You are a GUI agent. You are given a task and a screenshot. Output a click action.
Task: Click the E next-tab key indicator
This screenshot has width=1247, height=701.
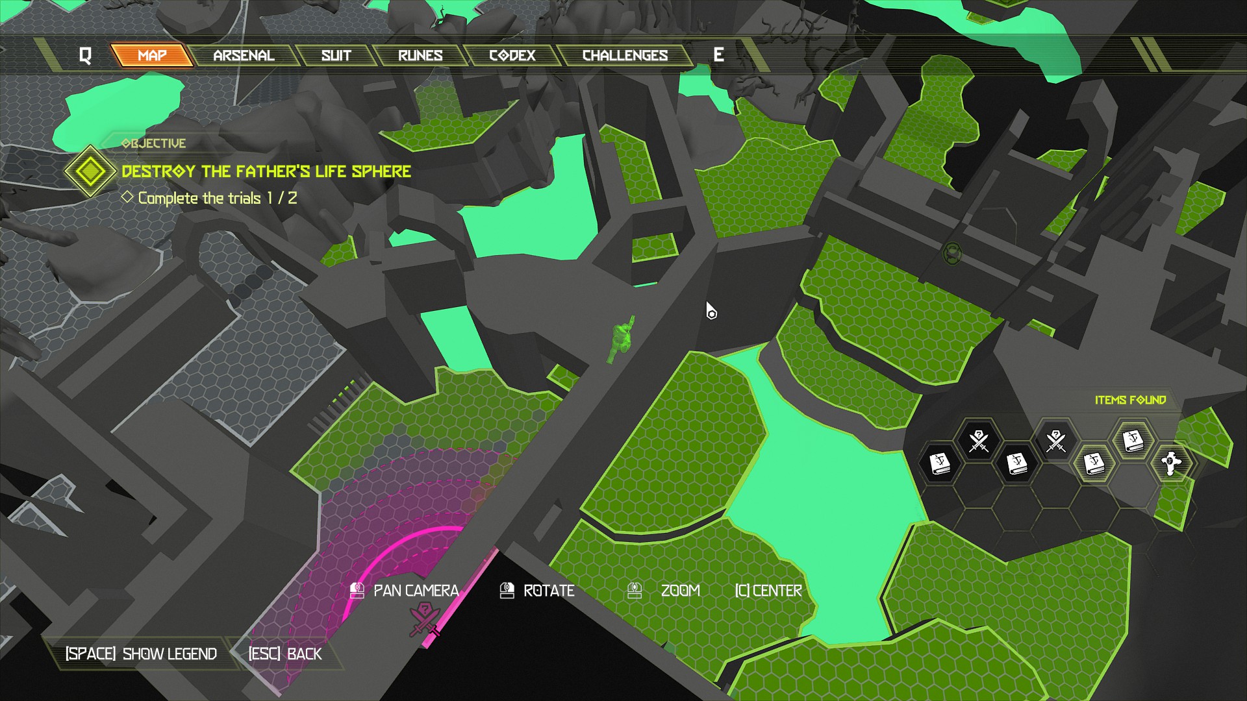pos(718,55)
